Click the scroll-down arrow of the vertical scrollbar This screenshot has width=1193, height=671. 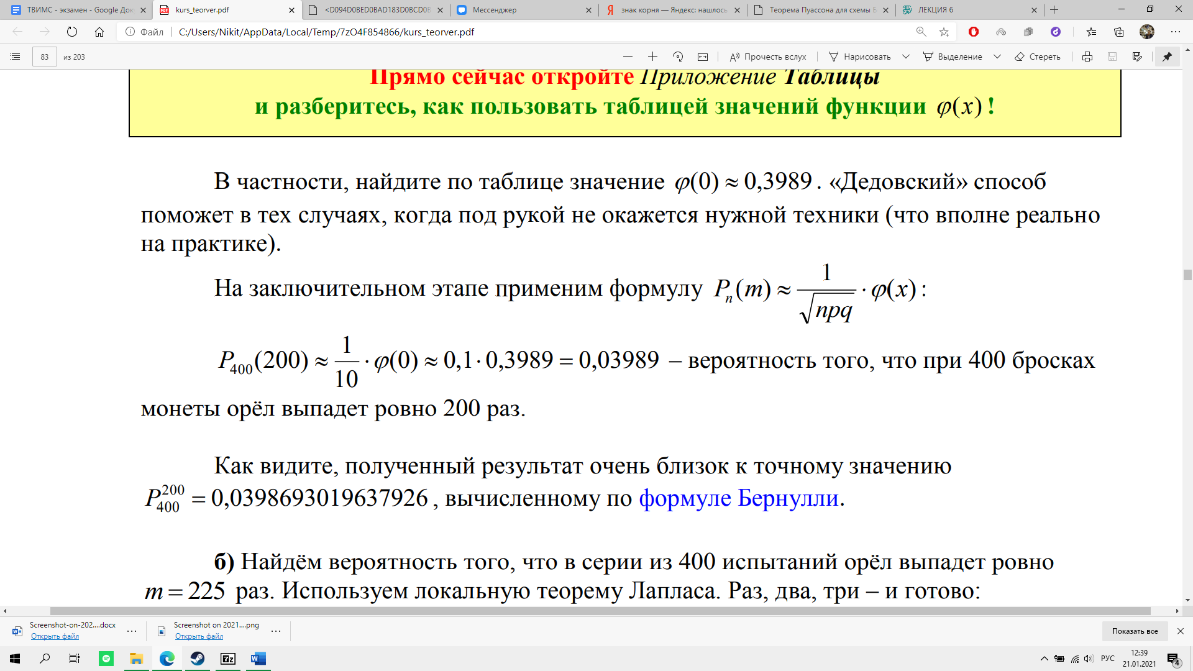pos(1187,601)
